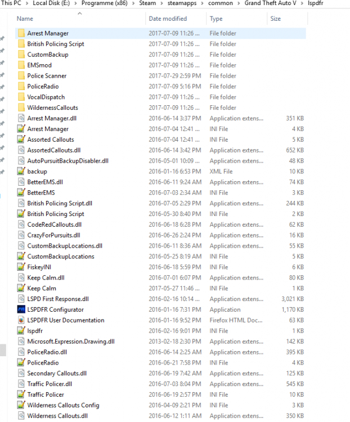Select the PoliceRadio.dll file name

47,352
